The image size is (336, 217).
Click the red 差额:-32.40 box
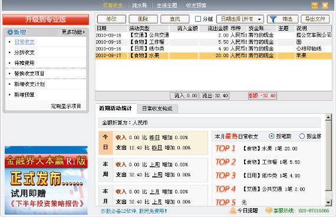(262, 96)
